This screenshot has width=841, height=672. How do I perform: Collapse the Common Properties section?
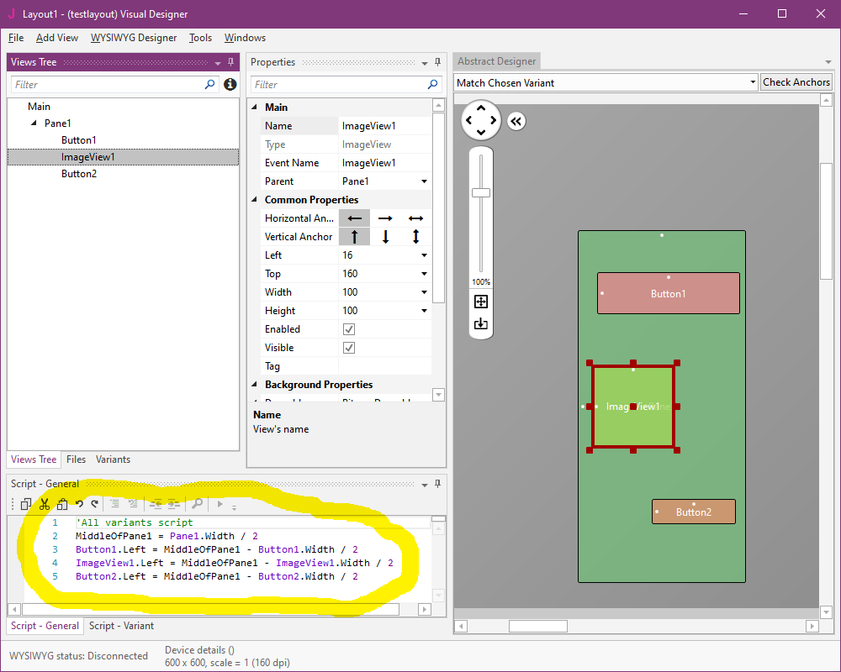255,199
